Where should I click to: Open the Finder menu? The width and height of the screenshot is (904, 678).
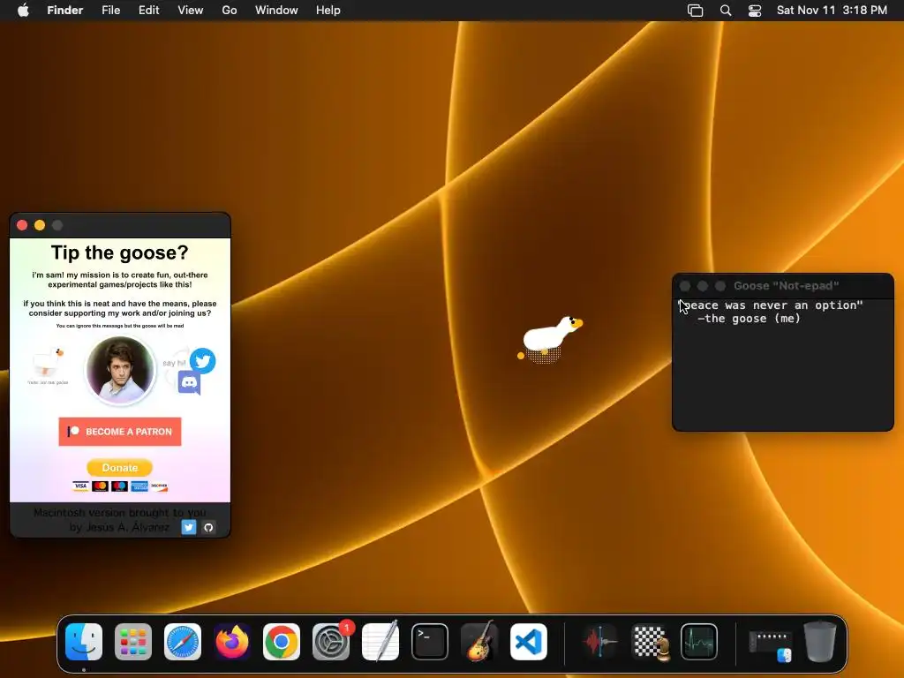coord(65,11)
